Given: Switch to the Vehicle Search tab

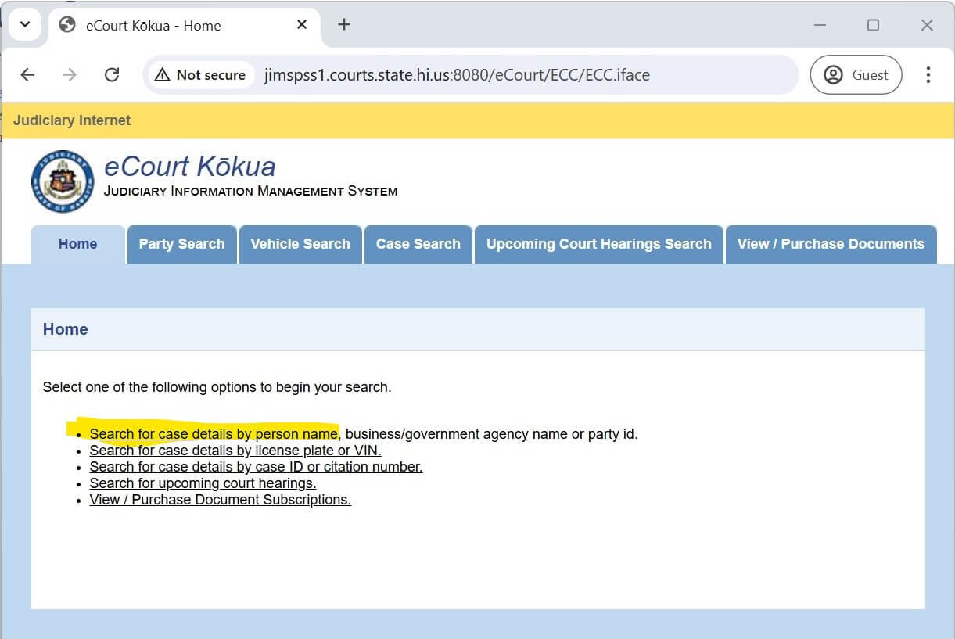Looking at the screenshot, I should point(300,244).
